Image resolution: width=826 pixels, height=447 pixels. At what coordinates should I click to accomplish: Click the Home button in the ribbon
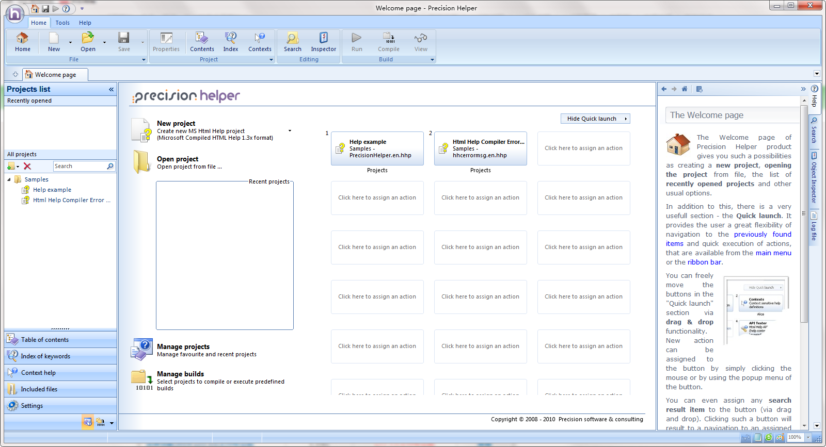click(x=23, y=42)
